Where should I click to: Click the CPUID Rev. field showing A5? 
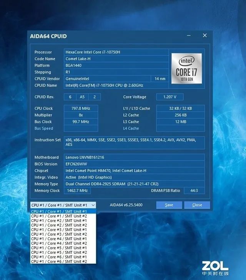click(82, 97)
